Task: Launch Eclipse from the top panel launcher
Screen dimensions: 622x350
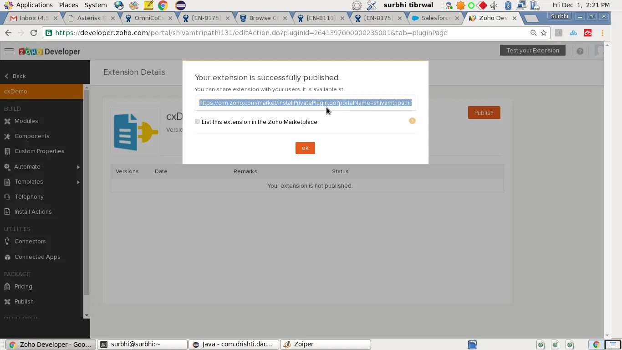Action: pyautogui.click(x=180, y=5)
